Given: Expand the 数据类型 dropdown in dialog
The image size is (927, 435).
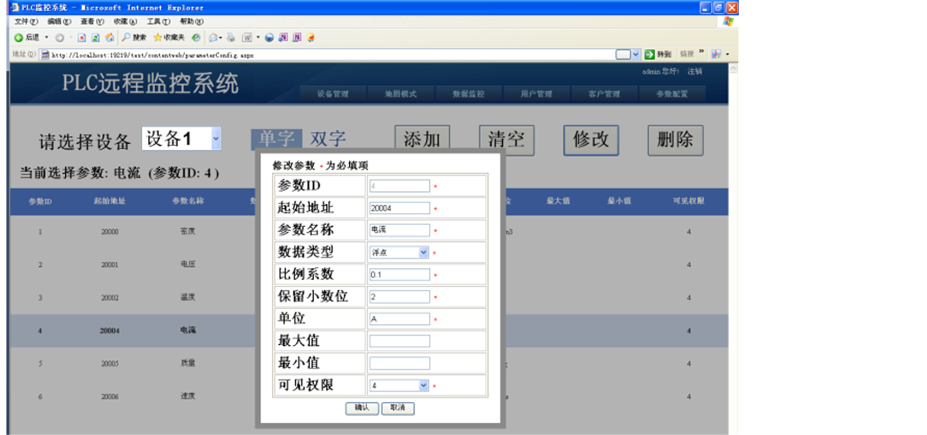Looking at the screenshot, I should click(423, 252).
